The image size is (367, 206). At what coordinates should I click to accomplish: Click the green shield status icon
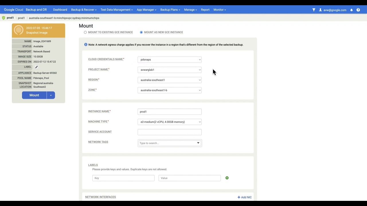pos(3,18)
